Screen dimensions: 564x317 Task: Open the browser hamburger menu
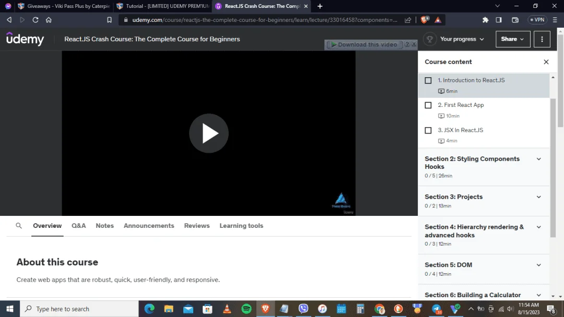pyautogui.click(x=555, y=20)
